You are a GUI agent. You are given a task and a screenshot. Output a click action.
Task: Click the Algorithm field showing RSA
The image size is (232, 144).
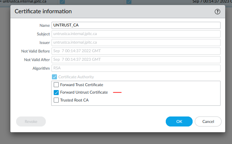(136, 68)
